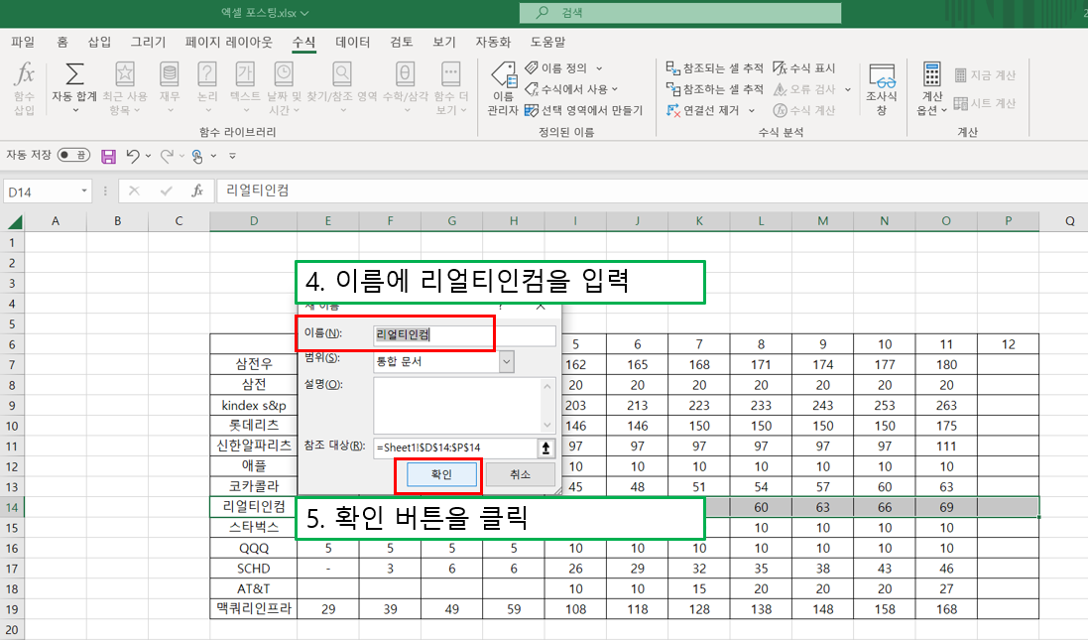
Task: Expand the Name Box dropdown arrow
Action: click(84, 191)
